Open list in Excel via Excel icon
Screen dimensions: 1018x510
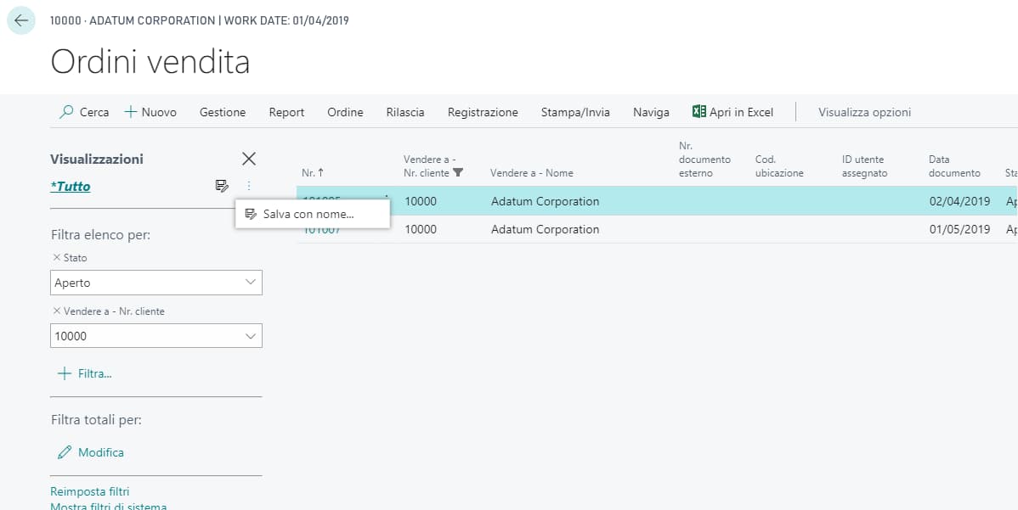click(699, 111)
